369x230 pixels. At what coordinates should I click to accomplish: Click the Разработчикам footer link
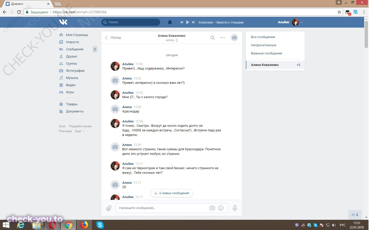click(x=80, y=126)
